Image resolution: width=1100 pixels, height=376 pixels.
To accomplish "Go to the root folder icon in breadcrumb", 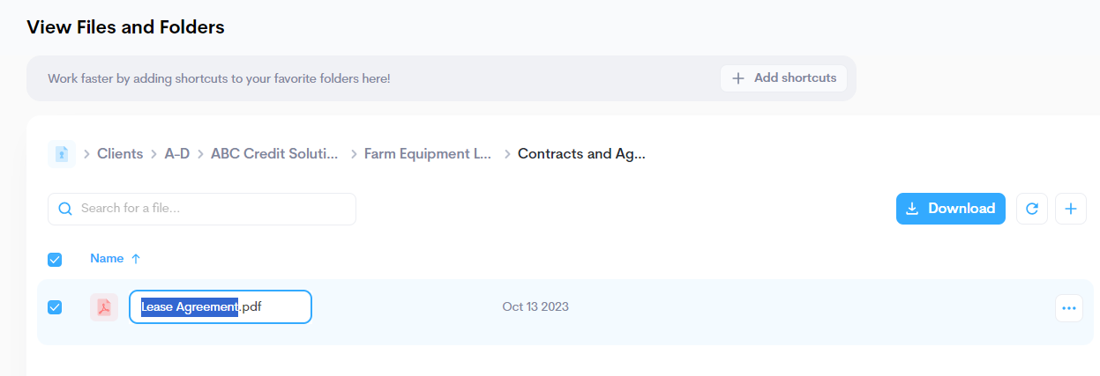I will (x=62, y=154).
